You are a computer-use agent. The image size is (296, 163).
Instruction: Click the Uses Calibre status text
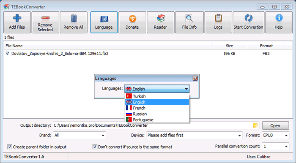[259, 157]
